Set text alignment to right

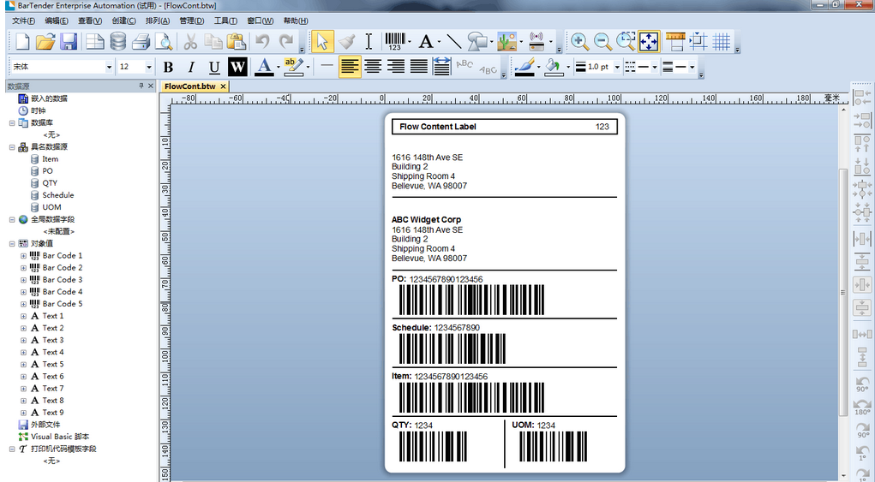(396, 67)
